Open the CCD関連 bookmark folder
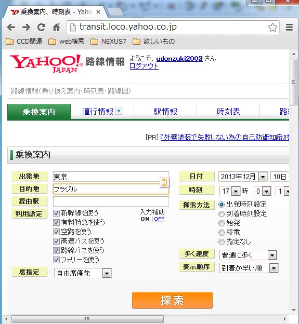 (x=24, y=42)
